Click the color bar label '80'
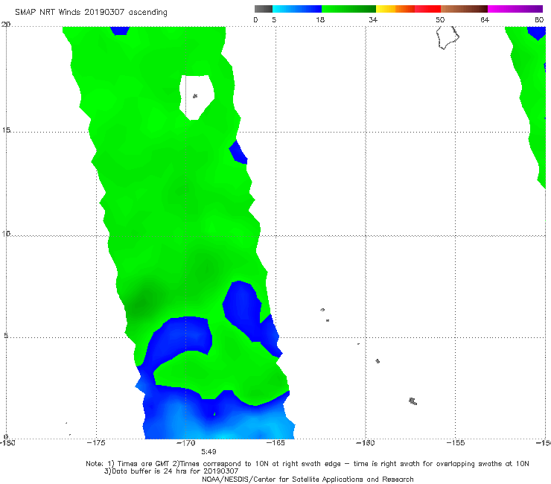The width and height of the screenshot is (551, 484). coord(539,19)
